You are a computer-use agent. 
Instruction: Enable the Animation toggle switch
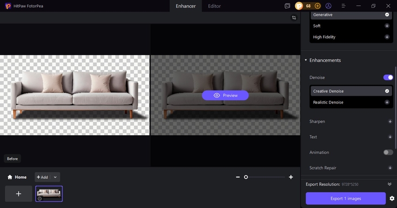point(388,152)
